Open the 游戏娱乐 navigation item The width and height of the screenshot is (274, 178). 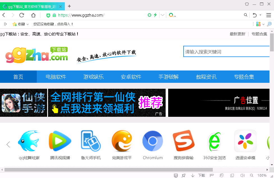(93, 77)
